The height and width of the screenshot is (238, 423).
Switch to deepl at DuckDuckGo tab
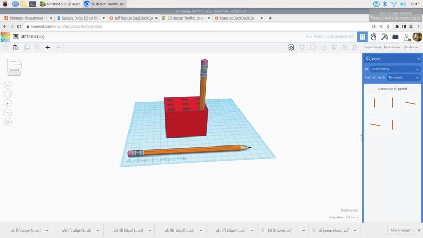(237, 18)
